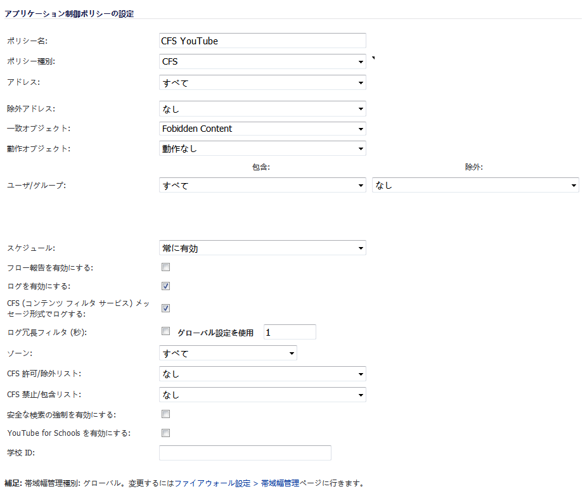Click the 補足: note text
585x496 pixels.
184,483
